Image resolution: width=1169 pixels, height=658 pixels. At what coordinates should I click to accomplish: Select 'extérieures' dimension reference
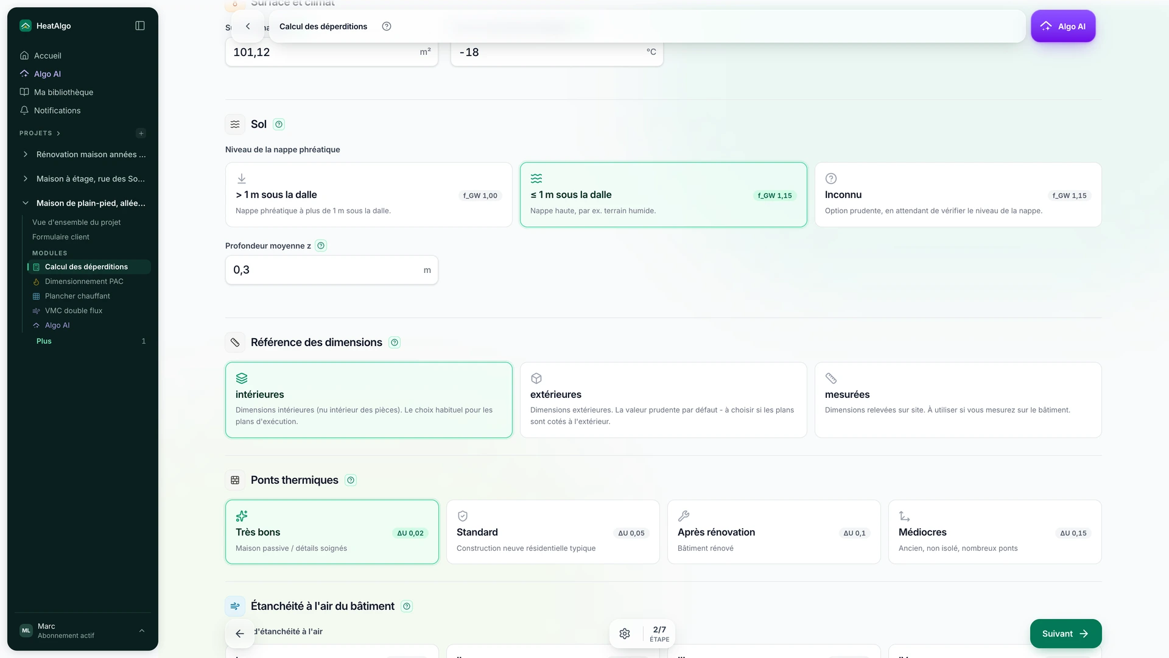[x=664, y=400]
